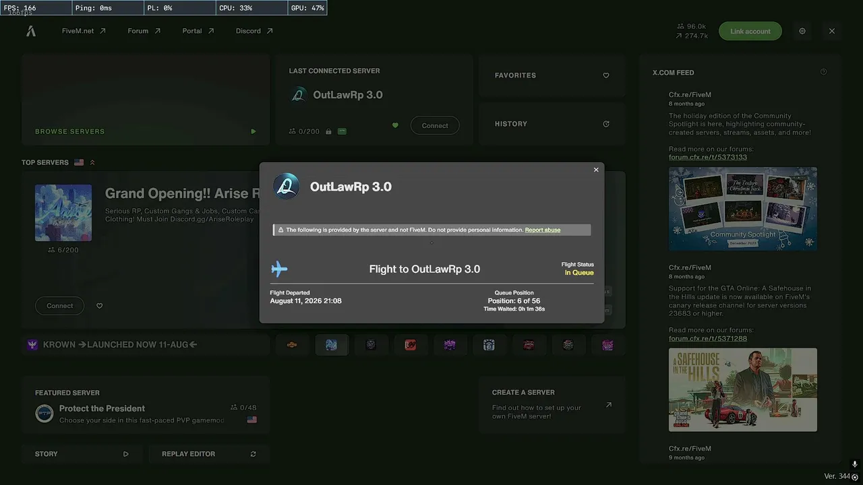Click the US flag on the featured server
Image resolution: width=863 pixels, height=485 pixels.
pos(251,420)
